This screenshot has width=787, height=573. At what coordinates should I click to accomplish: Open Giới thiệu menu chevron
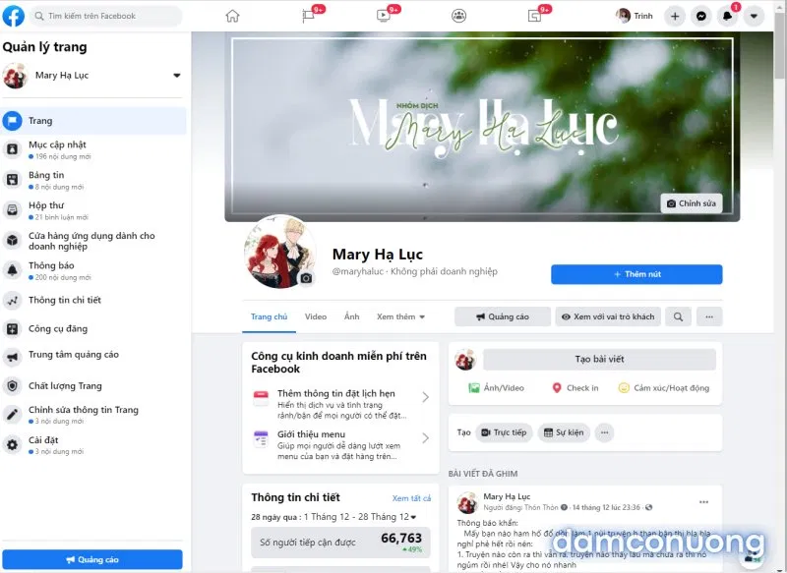pos(425,438)
